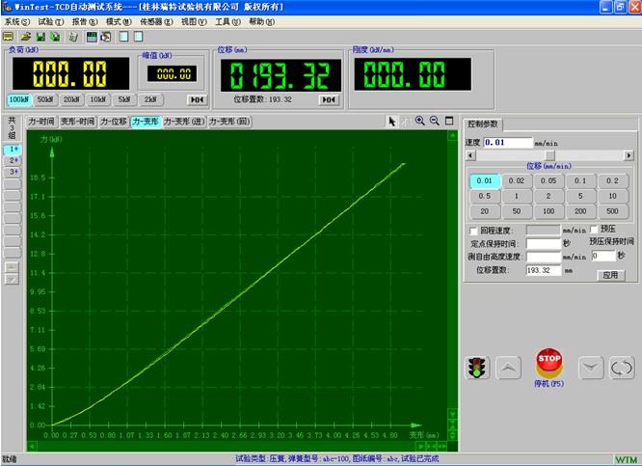
Task: Enable the 回程速度 checkbox
Action: (x=472, y=231)
